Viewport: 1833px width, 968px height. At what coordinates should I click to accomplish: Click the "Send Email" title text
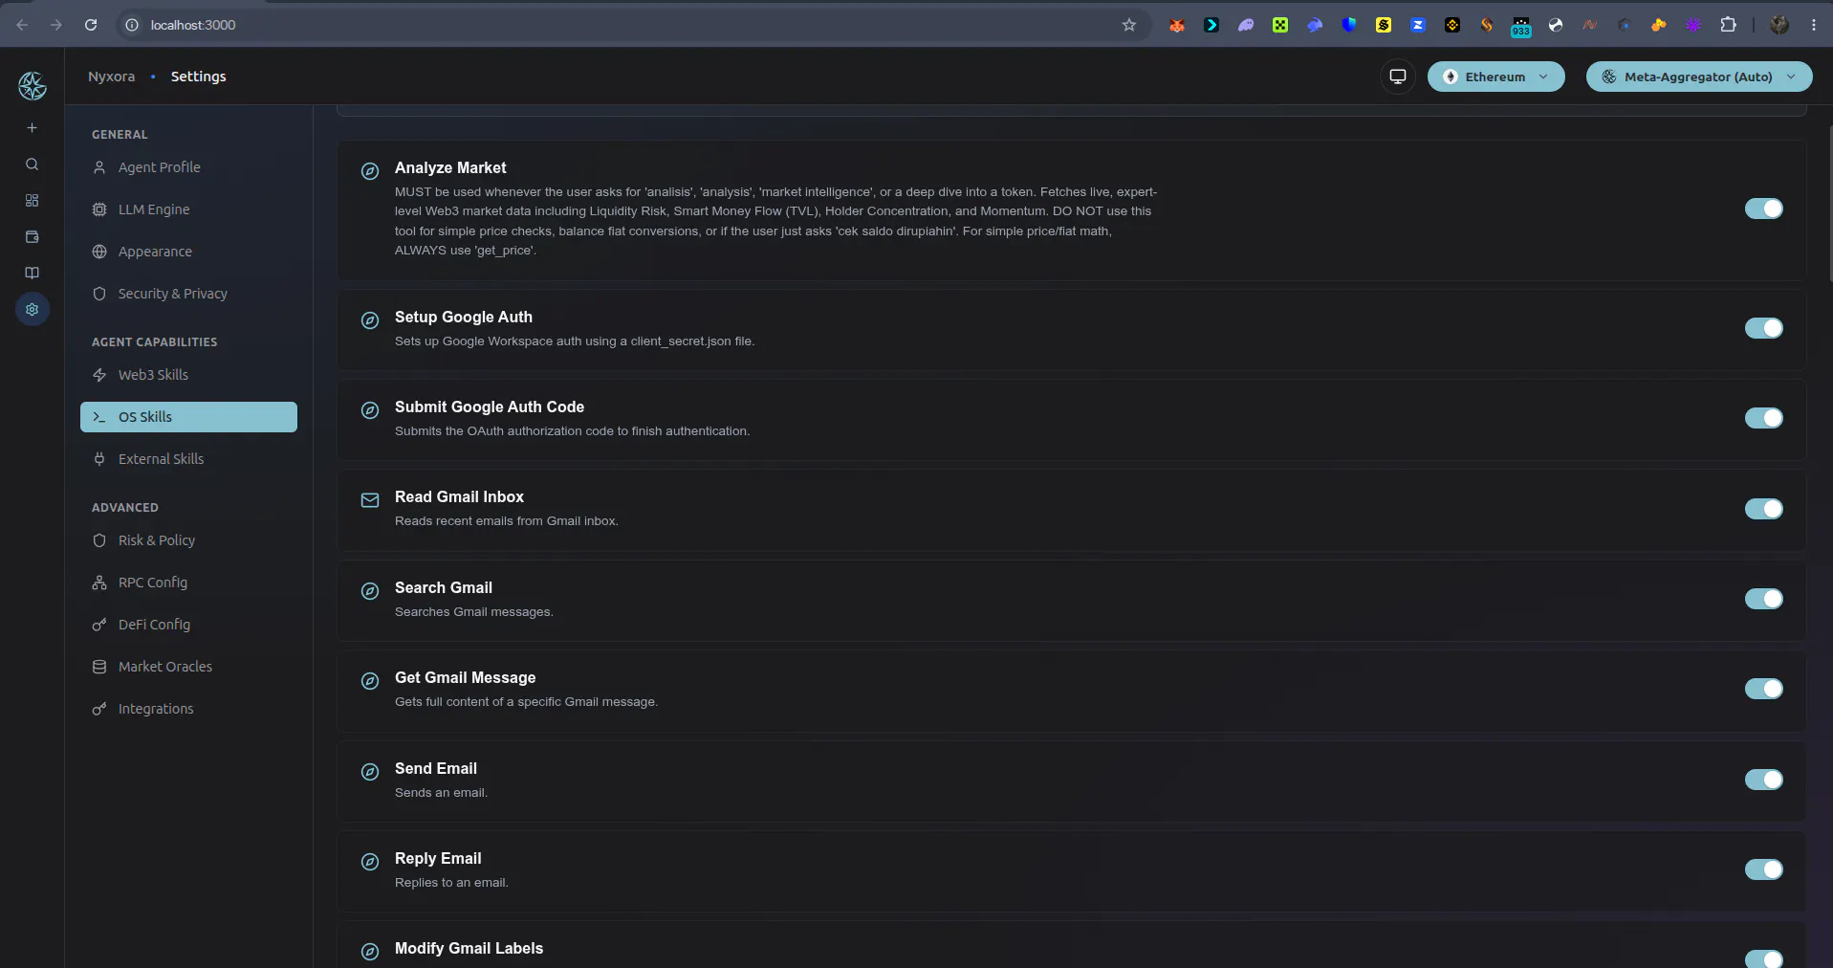436,768
